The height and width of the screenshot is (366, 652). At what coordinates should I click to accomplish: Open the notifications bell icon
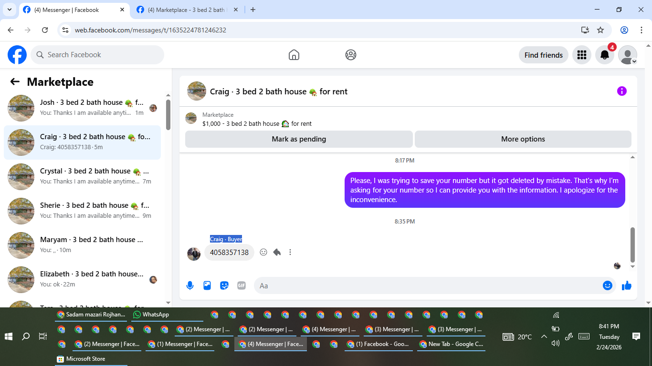tap(605, 55)
